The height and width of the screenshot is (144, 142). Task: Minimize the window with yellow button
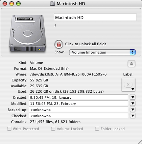[11, 4]
